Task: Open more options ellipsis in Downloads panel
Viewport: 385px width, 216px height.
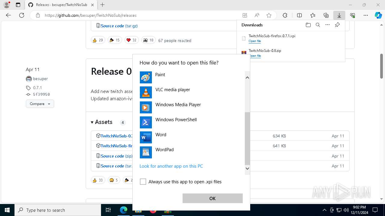Action: (328, 25)
